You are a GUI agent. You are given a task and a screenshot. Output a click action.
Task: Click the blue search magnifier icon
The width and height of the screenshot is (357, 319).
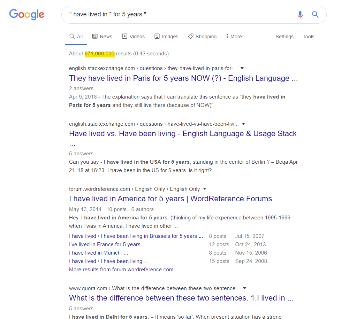click(x=315, y=15)
